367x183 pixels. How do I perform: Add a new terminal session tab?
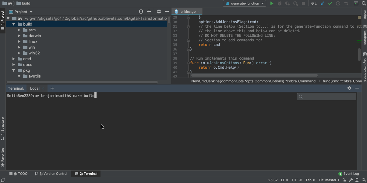pos(52,88)
